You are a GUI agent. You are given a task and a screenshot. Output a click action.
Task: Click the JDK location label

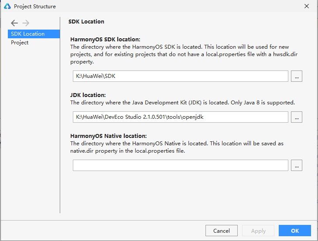tap(88, 95)
